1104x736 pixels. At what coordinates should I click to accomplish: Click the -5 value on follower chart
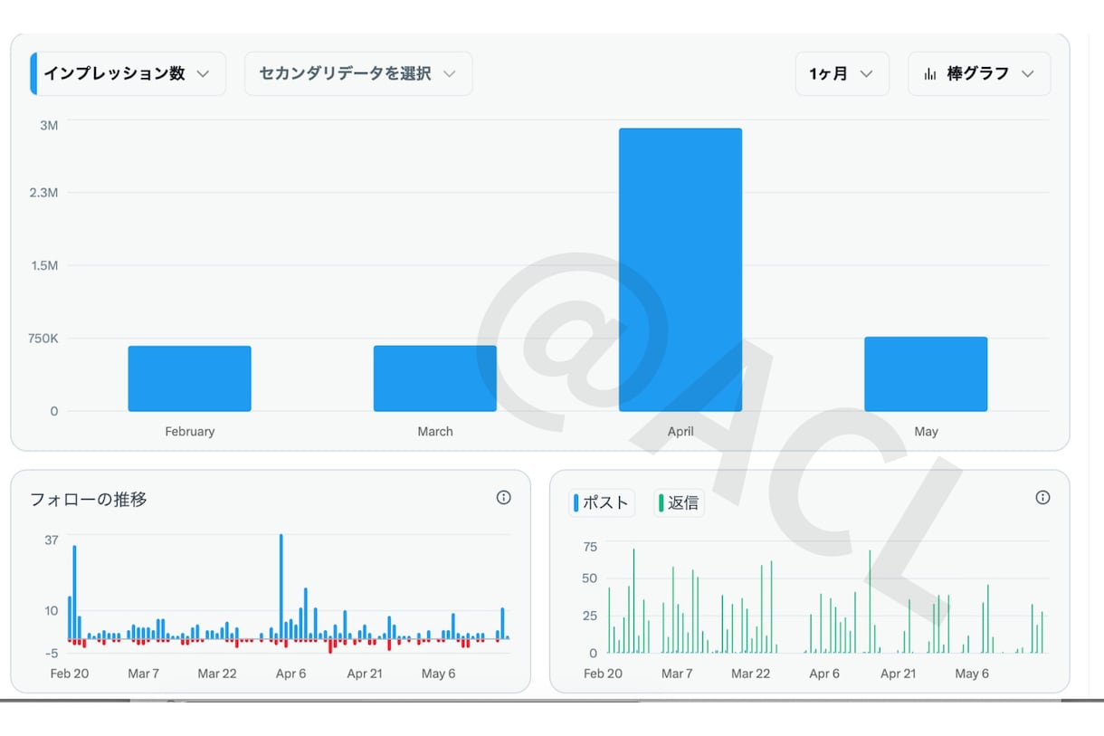click(x=52, y=653)
